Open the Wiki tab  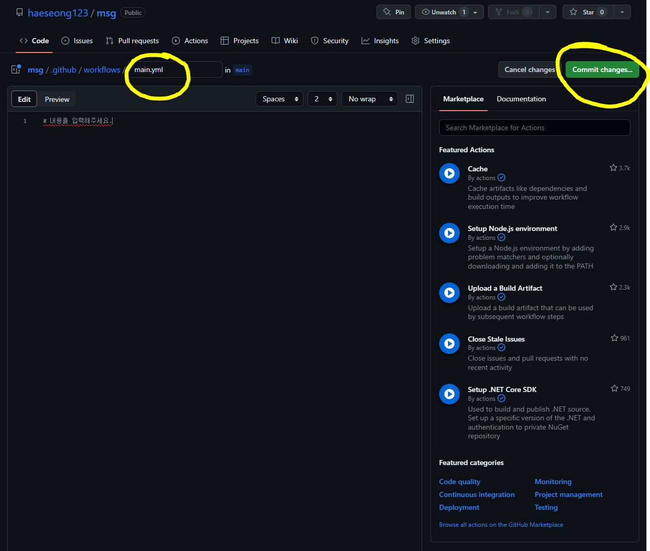pos(285,41)
